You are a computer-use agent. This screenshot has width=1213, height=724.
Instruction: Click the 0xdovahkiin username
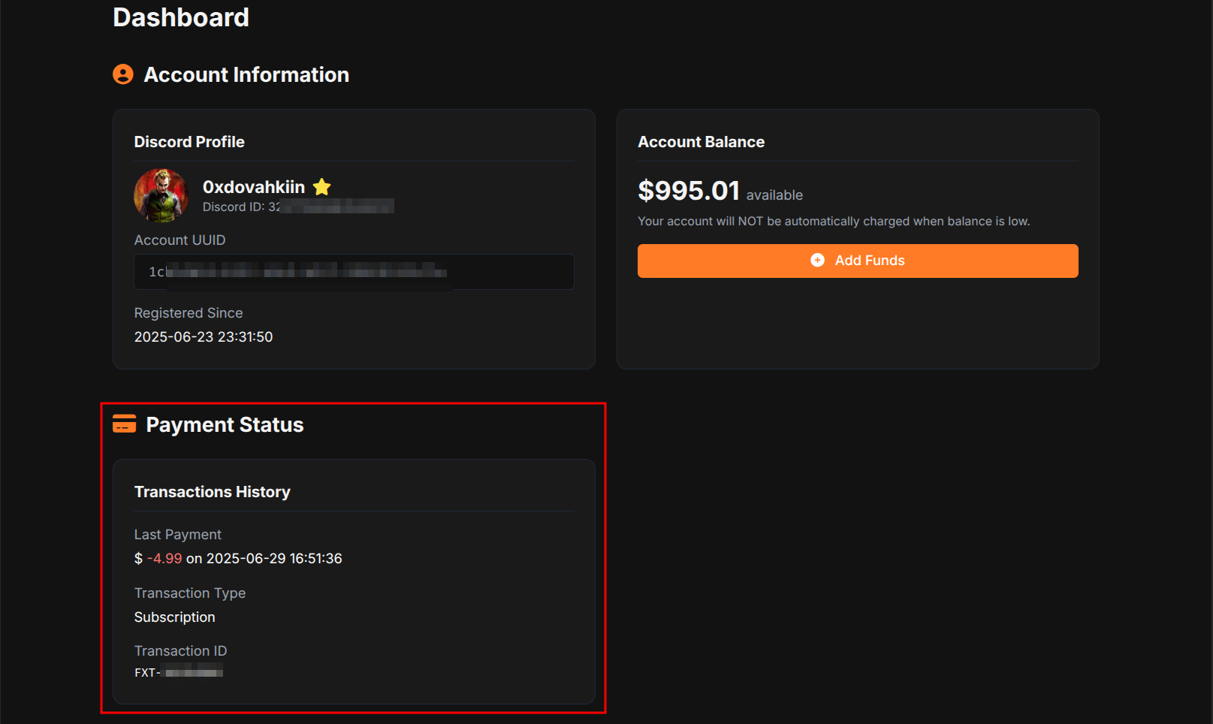254,187
